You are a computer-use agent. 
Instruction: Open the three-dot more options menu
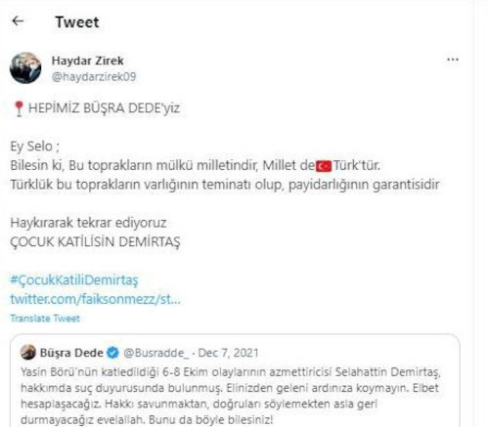[453, 60]
